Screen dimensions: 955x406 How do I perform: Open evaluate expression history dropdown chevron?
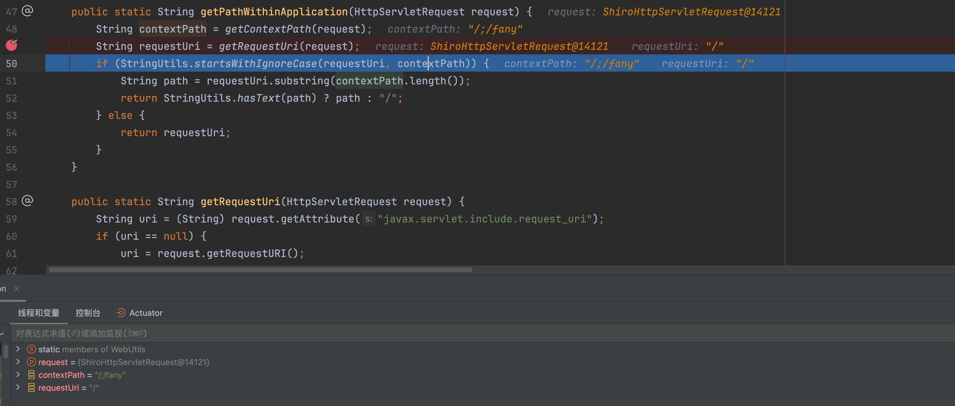[2, 333]
